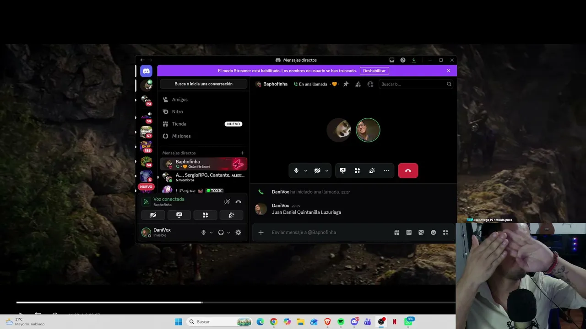This screenshot has width=586, height=329.
Task: Open the server with 93 notifications
Action: click(146, 101)
